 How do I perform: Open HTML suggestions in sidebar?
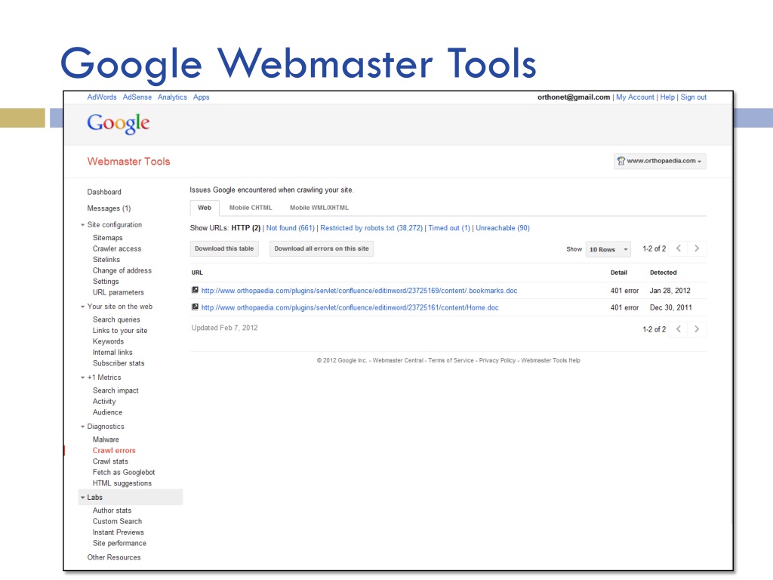pos(122,483)
